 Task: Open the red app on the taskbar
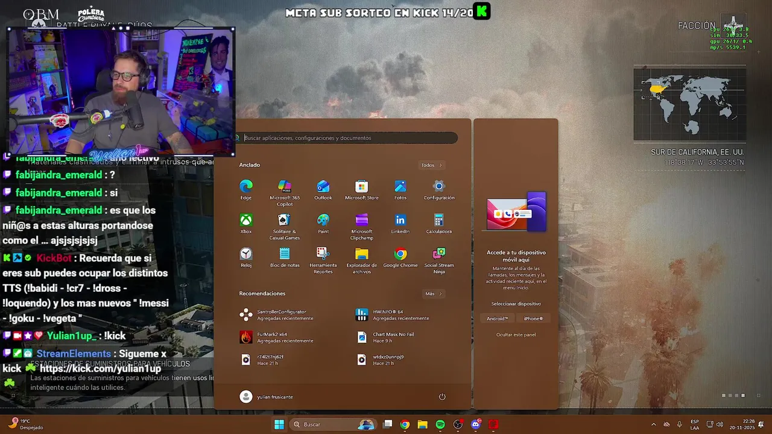[x=493, y=424]
